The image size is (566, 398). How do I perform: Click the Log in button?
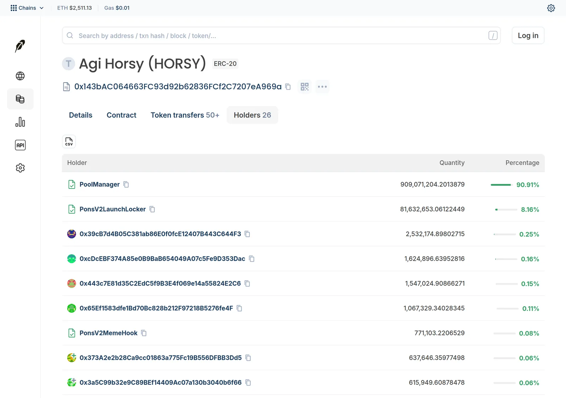pyautogui.click(x=528, y=35)
